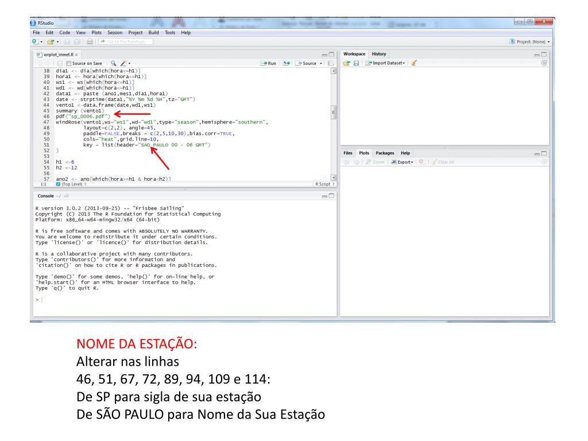
Task: Click the editor scrollbar down arrow
Action: coord(334,177)
